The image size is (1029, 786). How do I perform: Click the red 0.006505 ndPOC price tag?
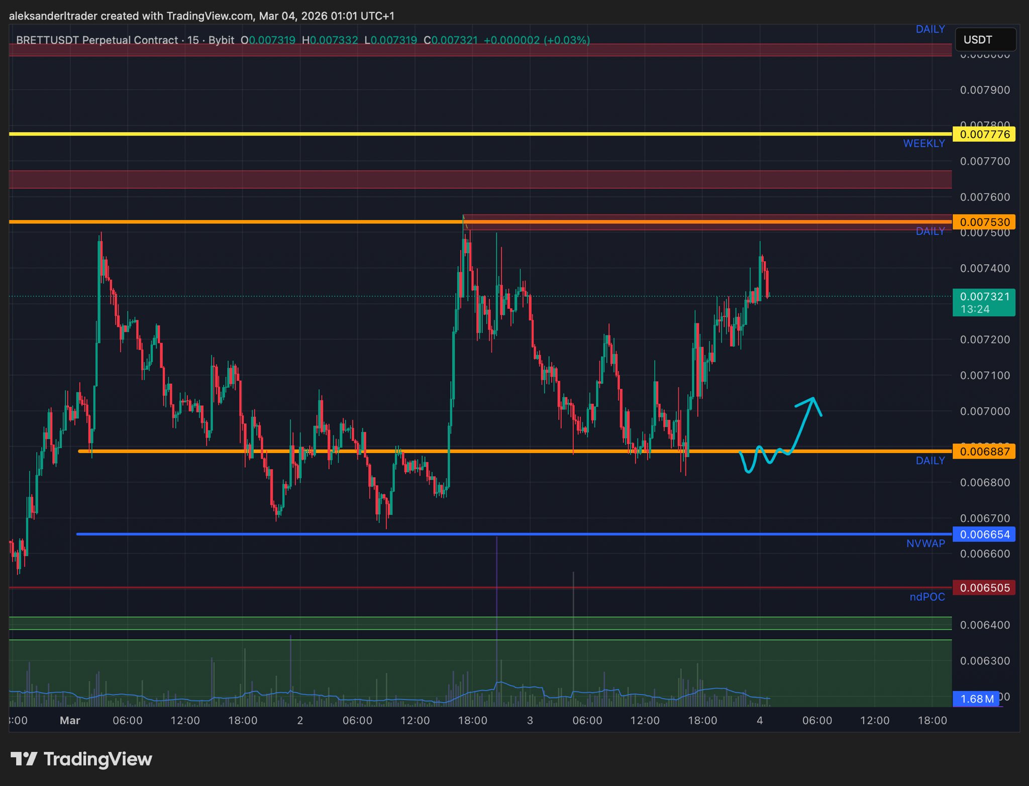(984, 588)
